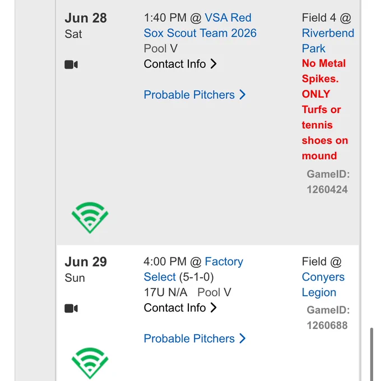Screen dimensions: 376x381
Task: Click the blue chevron after Jun 28 Probable Pitchers
Action: [x=242, y=95]
